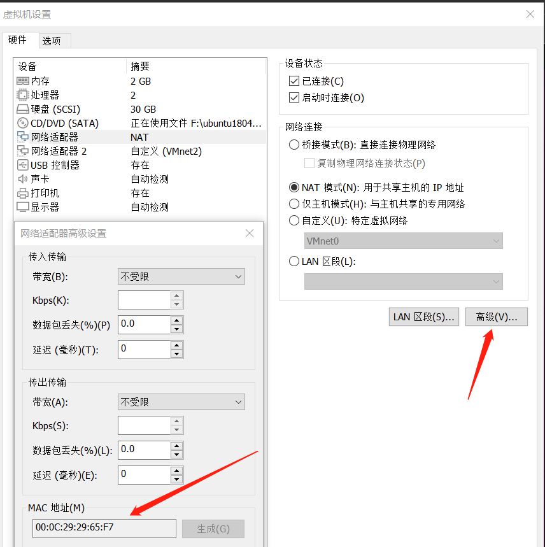
Task: Increase outgoing 数据包丢失(%)(L) value
Action: click(x=177, y=446)
